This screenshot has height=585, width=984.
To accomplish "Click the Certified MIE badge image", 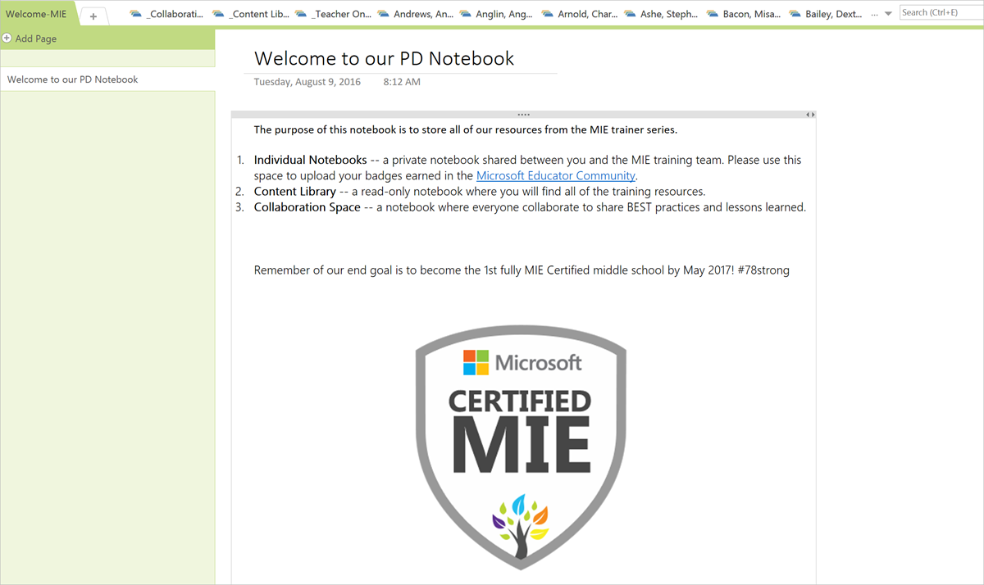I will (521, 442).
